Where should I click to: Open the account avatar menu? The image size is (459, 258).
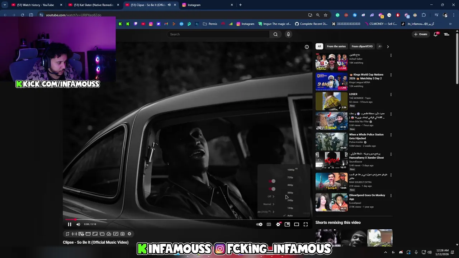click(x=446, y=34)
